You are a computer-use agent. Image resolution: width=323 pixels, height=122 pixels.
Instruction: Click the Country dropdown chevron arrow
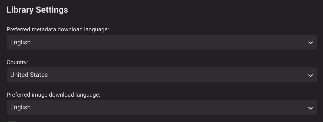pyautogui.click(x=310, y=75)
